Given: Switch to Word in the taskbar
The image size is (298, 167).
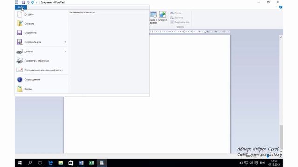Looking at the screenshot, I should point(81,163).
